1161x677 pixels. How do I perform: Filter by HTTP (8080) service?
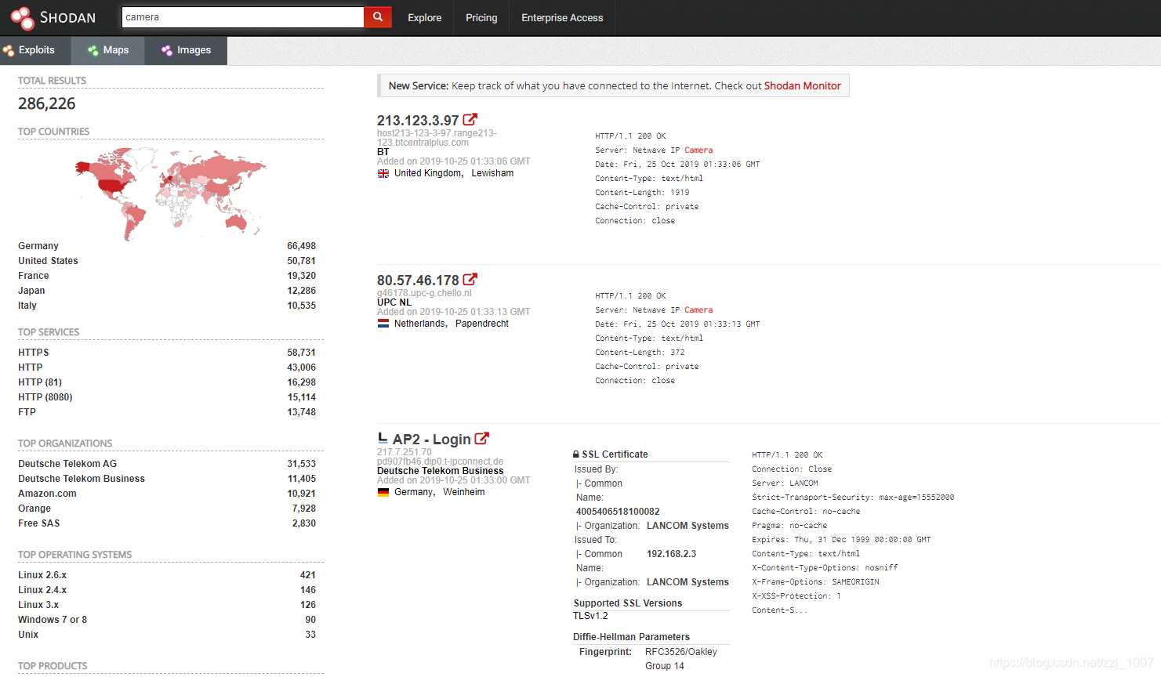45,397
